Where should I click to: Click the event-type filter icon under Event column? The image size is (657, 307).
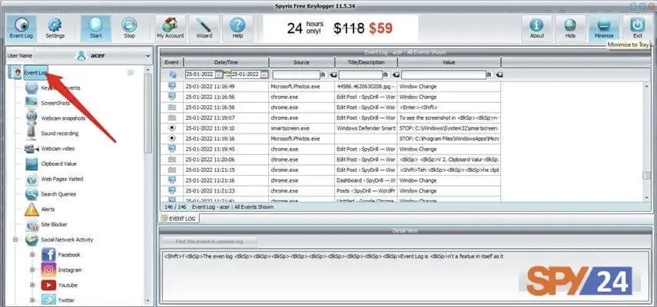tap(172, 74)
